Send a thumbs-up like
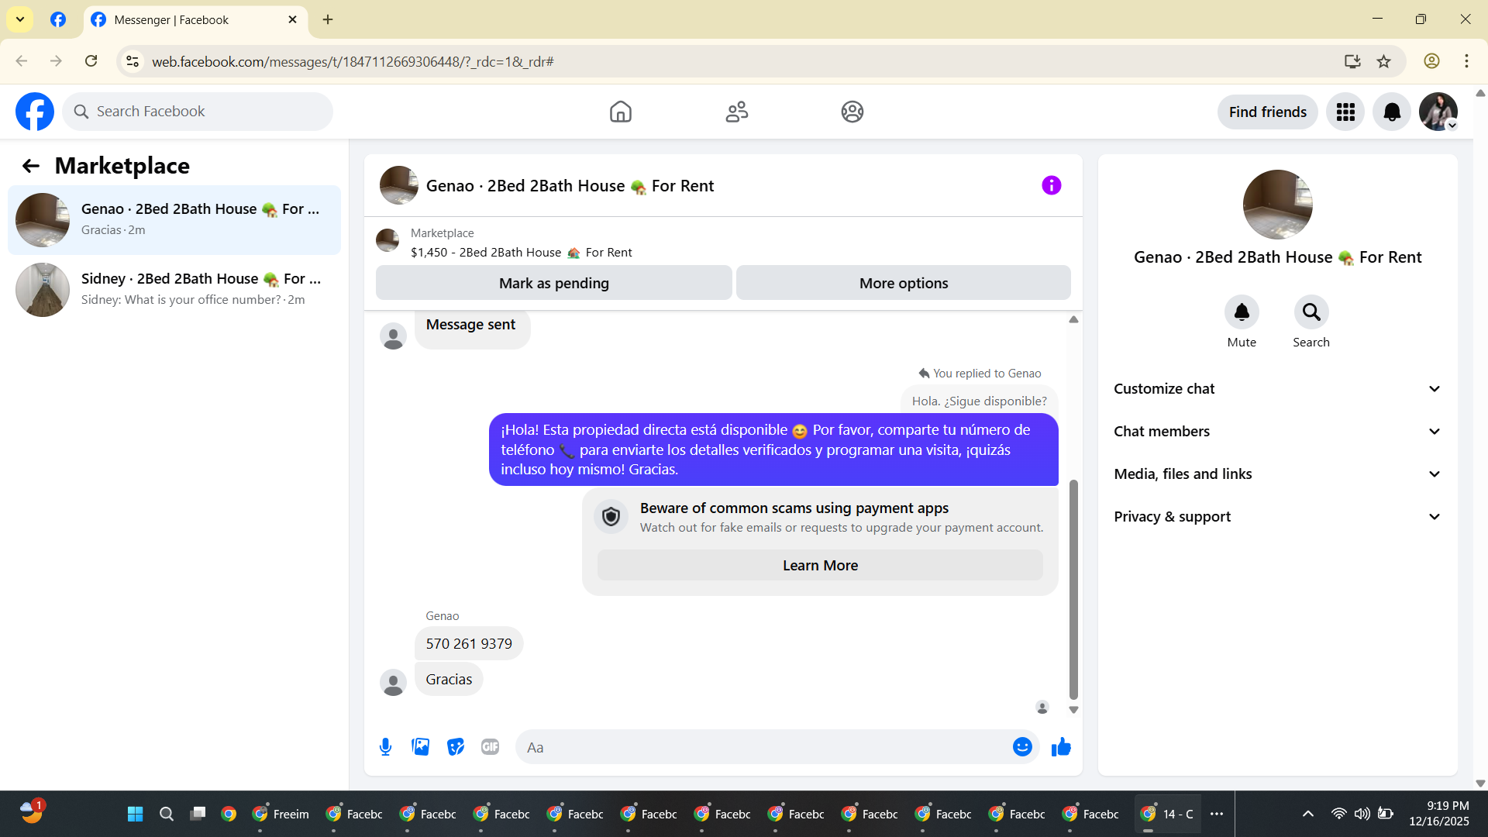The width and height of the screenshot is (1488, 837). point(1061,747)
